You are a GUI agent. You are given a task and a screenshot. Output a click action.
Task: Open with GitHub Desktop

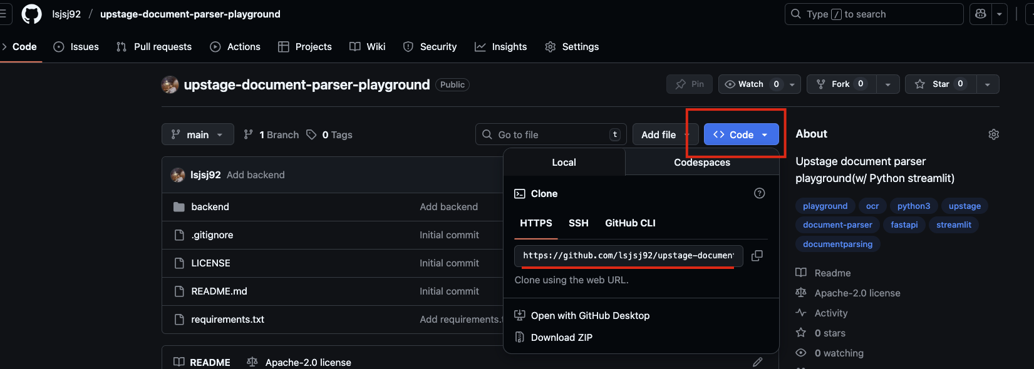[590, 316]
